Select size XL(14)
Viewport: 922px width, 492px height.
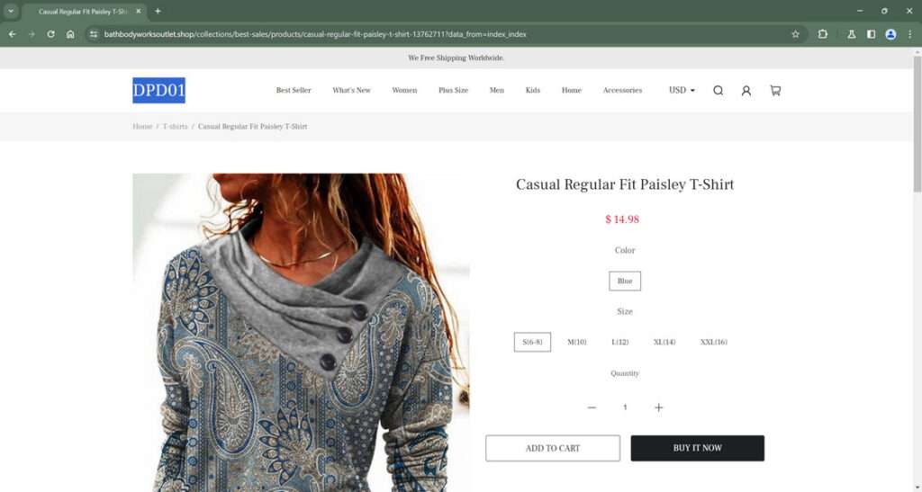(x=664, y=342)
